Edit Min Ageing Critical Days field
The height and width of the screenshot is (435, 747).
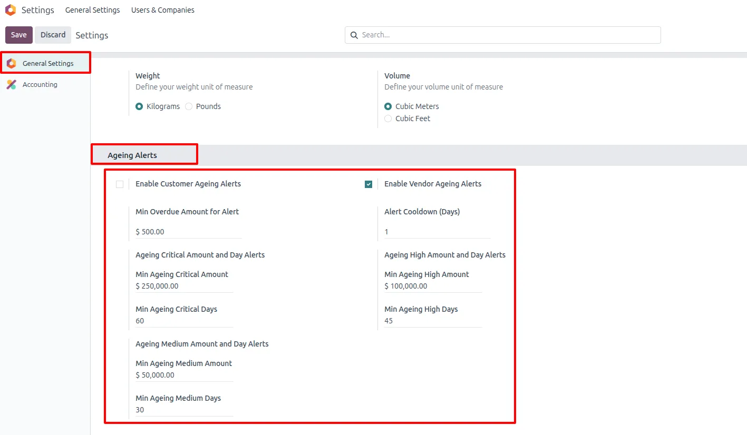click(x=184, y=321)
